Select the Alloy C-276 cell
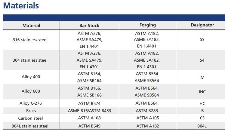 click(31, 103)
